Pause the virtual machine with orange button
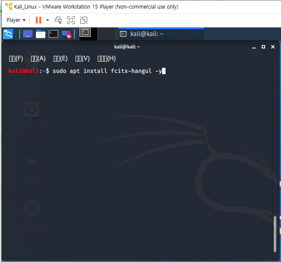281x262 pixels. click(x=38, y=20)
